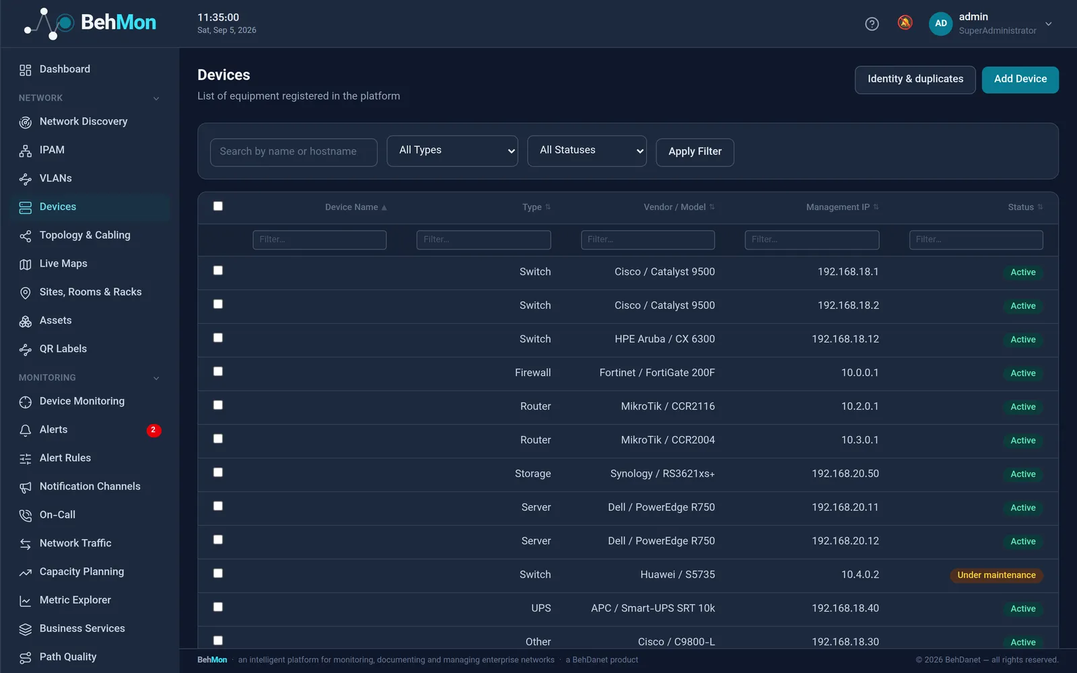
Task: Check the 192.168.18.2 device row checkbox
Action: click(x=218, y=304)
